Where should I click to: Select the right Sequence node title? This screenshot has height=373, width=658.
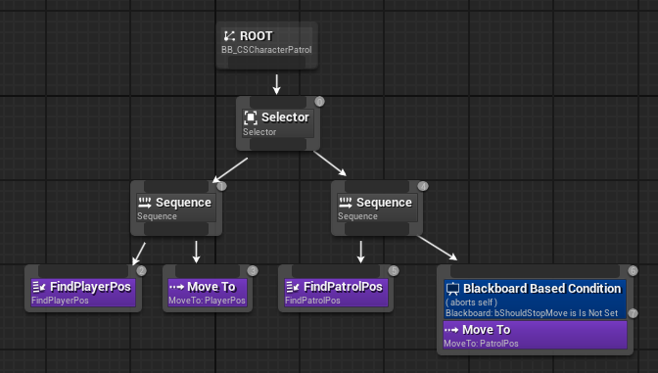point(384,203)
